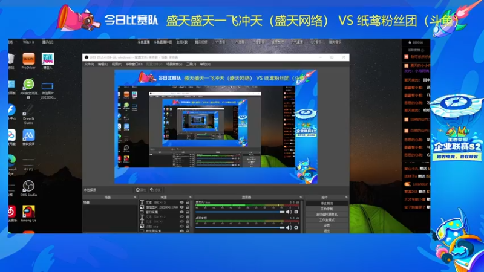Viewport: 484px width, 272px height.
Task: Open the 文件(F) menu
Action: coord(89,64)
